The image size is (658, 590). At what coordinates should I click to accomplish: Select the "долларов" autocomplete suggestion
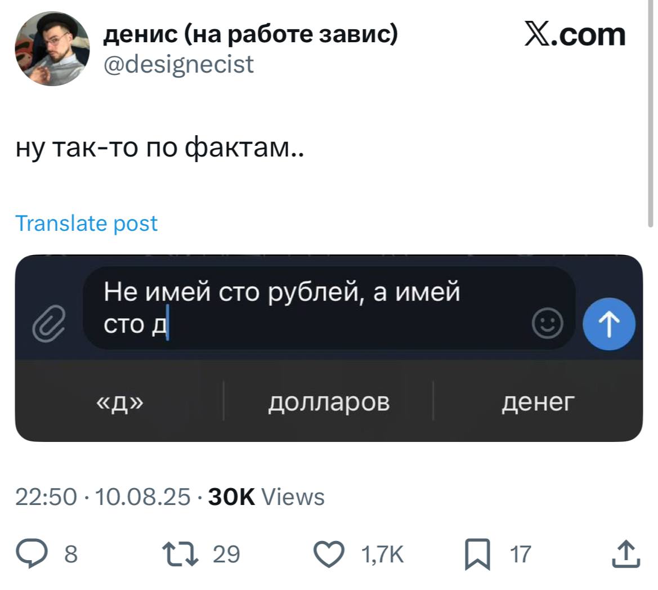click(x=329, y=402)
